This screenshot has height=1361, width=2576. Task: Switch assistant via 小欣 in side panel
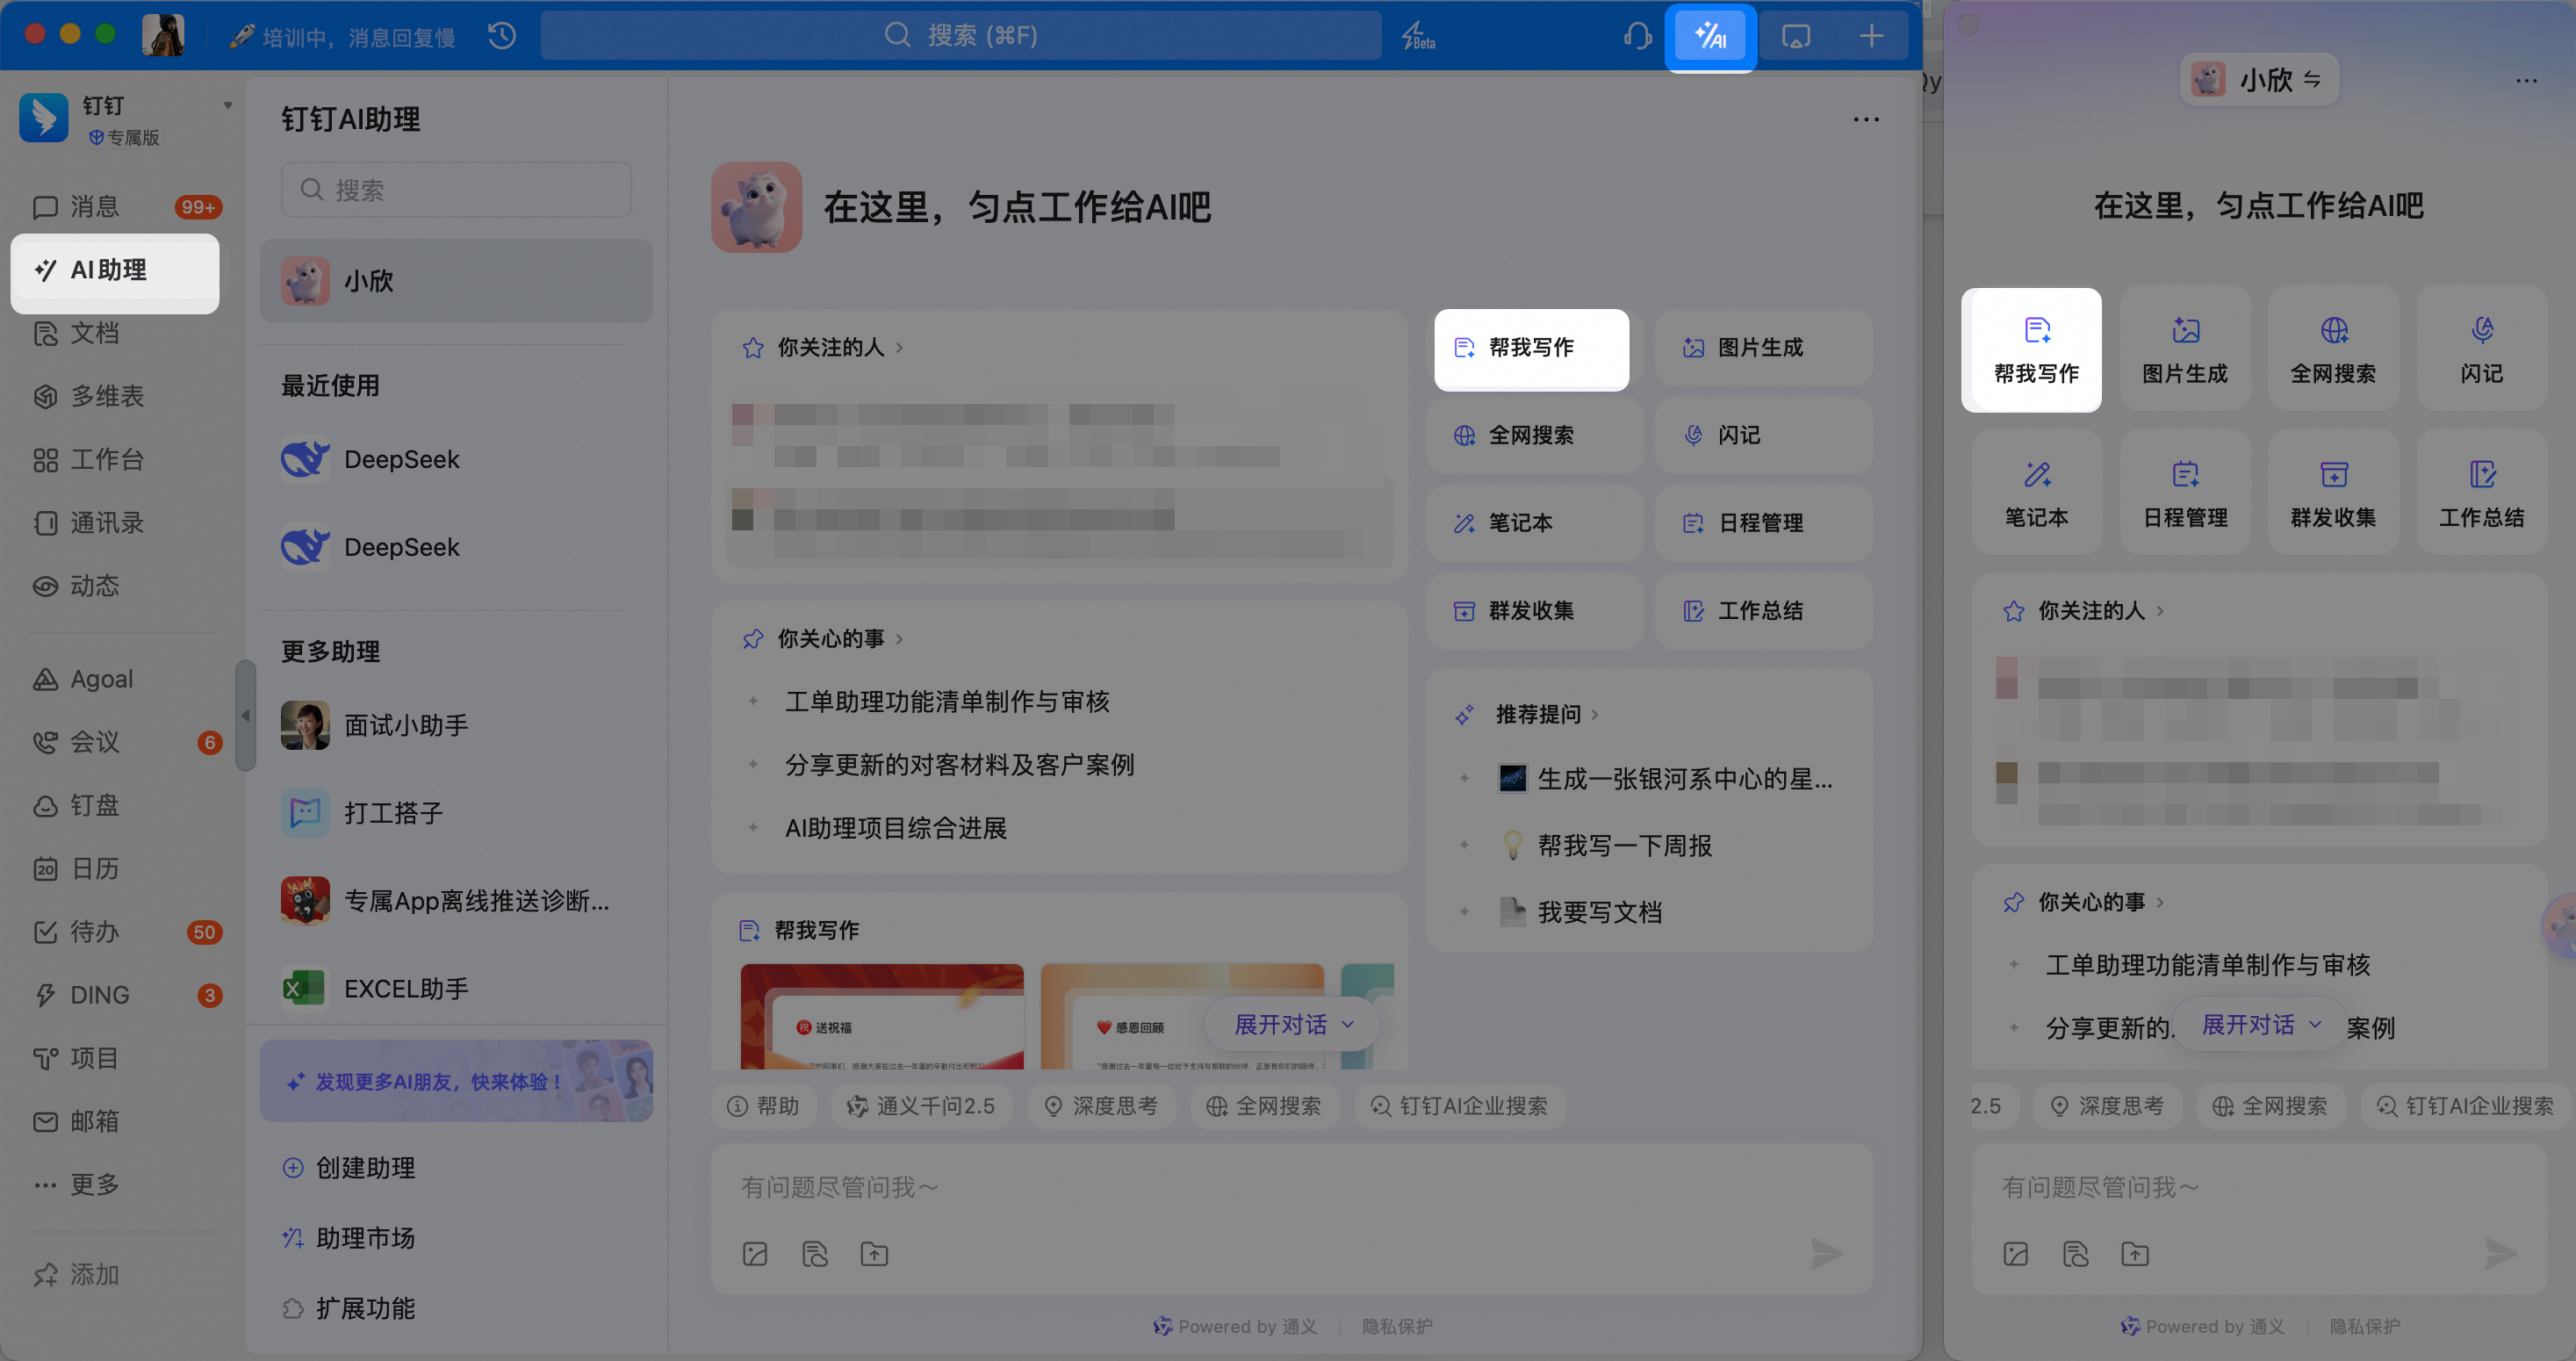2258,79
